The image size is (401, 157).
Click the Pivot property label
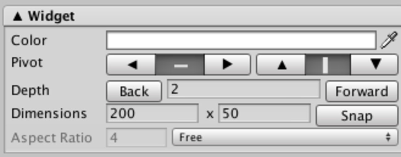[27, 62]
